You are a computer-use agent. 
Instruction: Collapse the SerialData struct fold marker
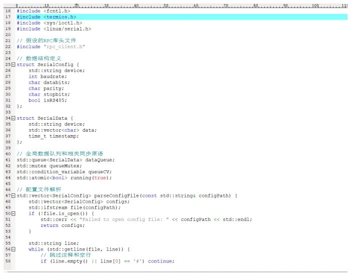14,118
